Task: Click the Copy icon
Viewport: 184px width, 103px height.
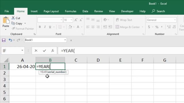Action: (13, 23)
